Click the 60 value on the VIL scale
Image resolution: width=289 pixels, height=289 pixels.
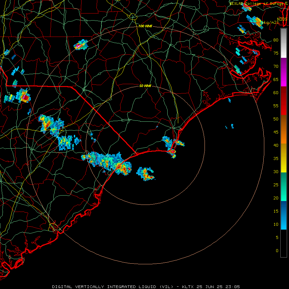coord(276,93)
